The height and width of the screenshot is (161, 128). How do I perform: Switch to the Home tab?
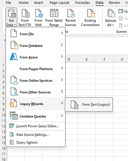pos(24,3)
